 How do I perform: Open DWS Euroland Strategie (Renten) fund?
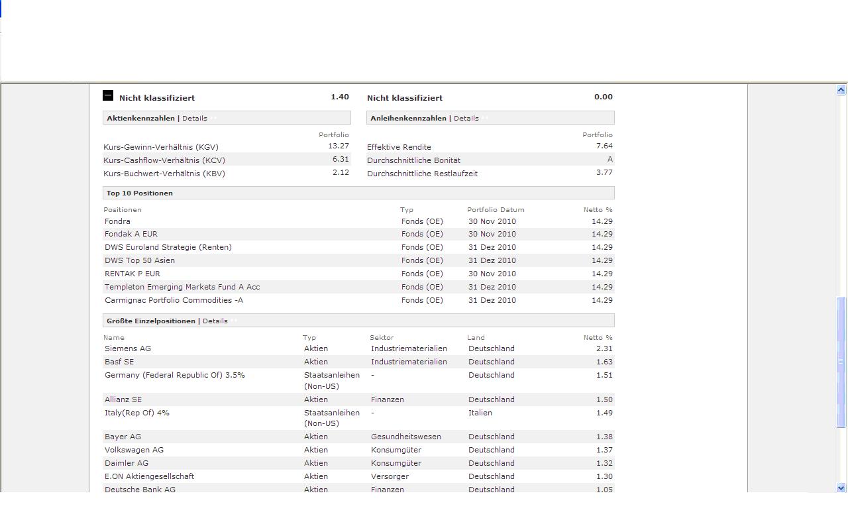tap(168, 247)
